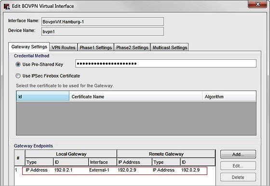Select the Use Pre-Shared Key radio button
This screenshot has height=186, width=270.
tap(18, 65)
